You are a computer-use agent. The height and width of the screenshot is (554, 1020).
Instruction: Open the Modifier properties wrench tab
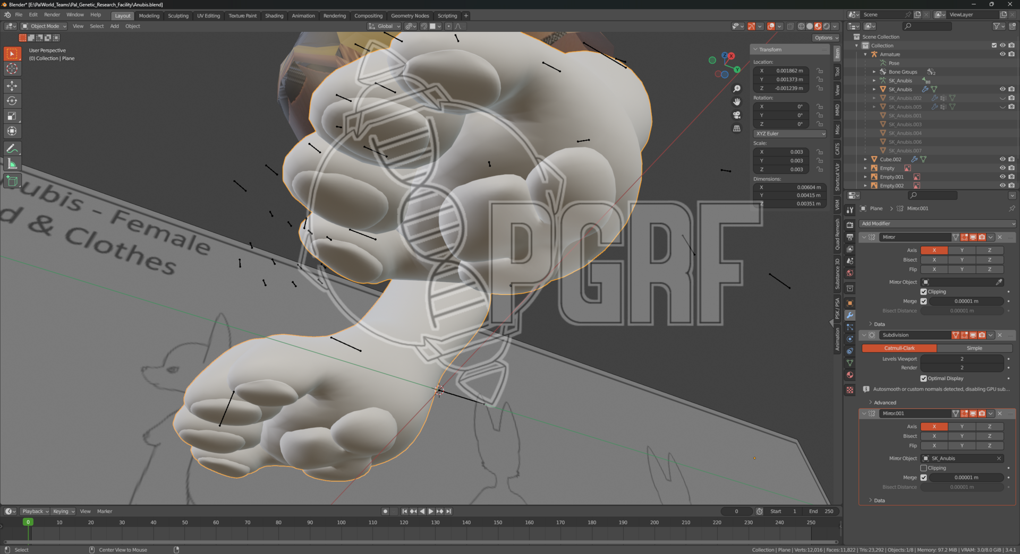pyautogui.click(x=850, y=315)
